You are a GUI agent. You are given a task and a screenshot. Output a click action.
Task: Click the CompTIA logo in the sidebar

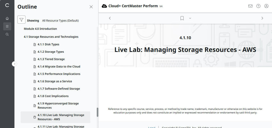tap(7, 5)
